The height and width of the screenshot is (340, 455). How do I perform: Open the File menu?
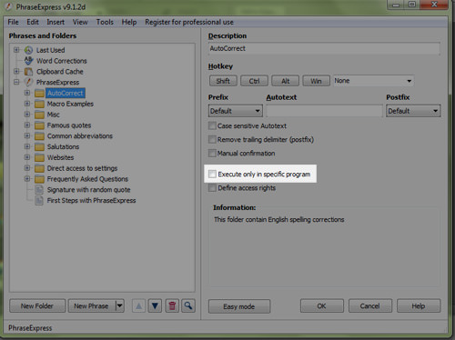(x=13, y=22)
